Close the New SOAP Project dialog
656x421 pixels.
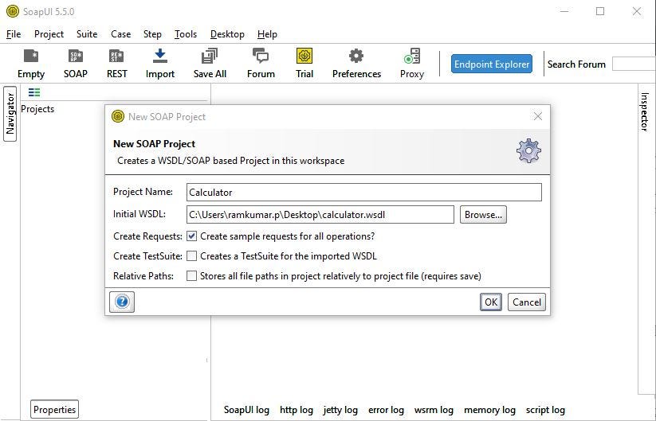[x=538, y=116]
